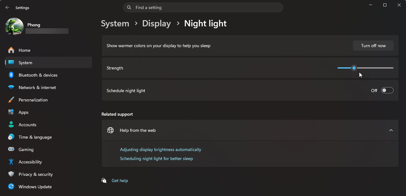The image size is (406, 196).
Task: Go back to System breadcrumb
Action: 115,24
